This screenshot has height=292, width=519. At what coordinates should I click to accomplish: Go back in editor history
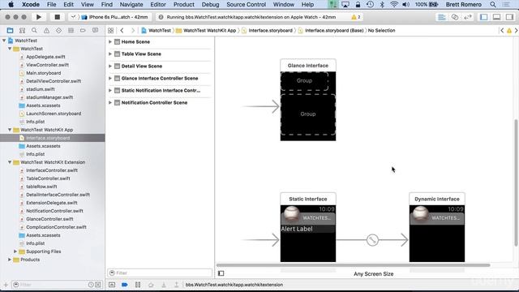click(x=122, y=31)
